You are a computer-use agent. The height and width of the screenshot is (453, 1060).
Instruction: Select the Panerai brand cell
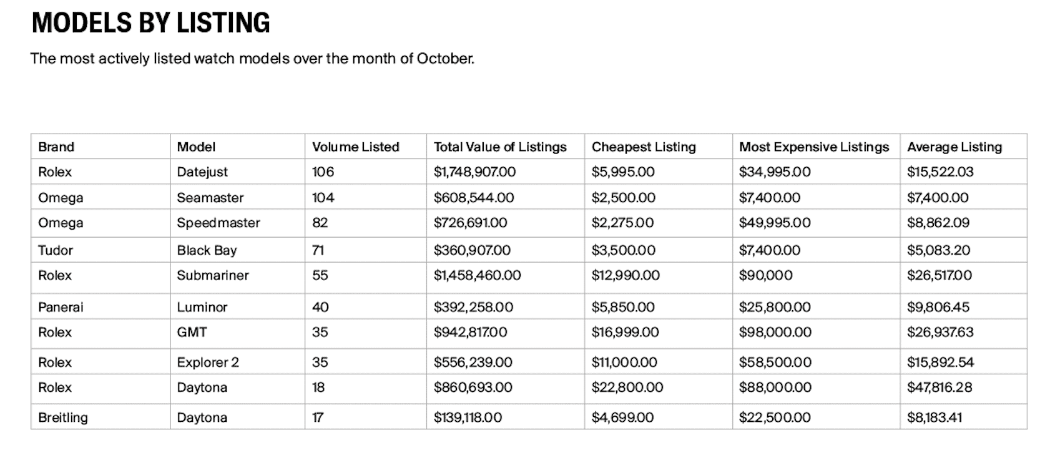61,307
